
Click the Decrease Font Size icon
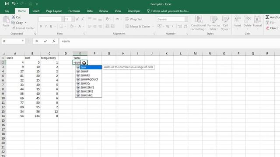(x=83, y=19)
